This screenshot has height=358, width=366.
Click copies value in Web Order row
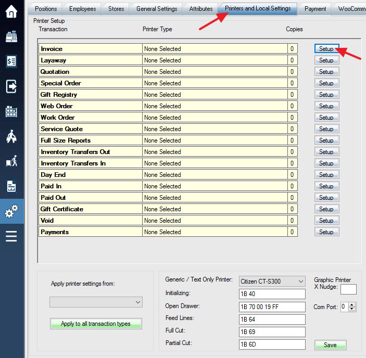[x=293, y=106]
